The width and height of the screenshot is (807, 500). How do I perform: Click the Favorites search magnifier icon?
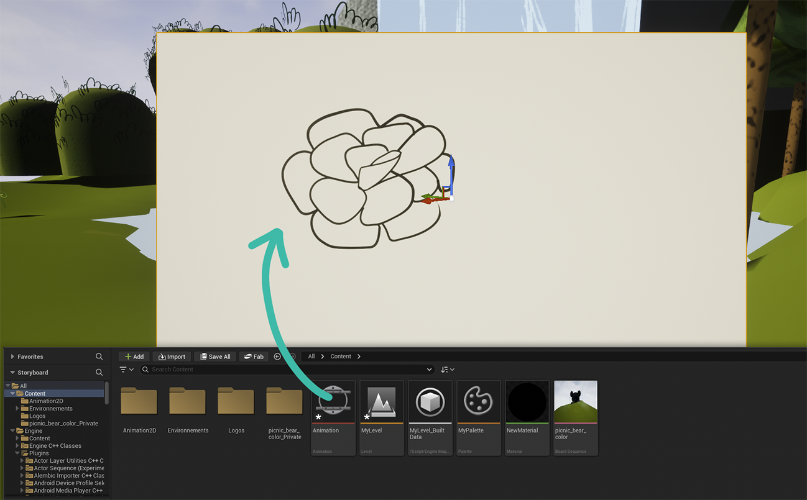tap(99, 357)
